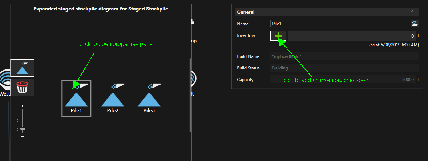
Task: Add an inventory checkpoint with green plus
Action: (x=278, y=36)
